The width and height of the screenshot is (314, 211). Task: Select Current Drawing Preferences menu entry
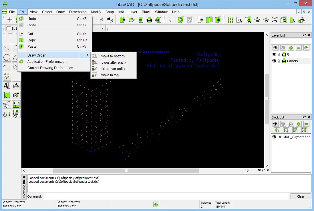(55, 68)
